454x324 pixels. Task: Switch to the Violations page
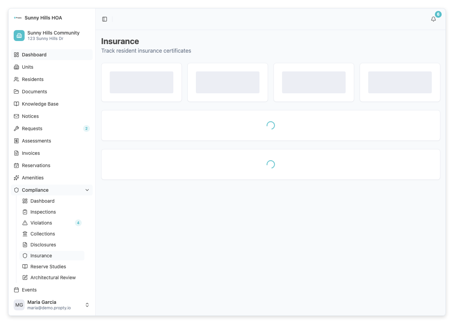(41, 223)
